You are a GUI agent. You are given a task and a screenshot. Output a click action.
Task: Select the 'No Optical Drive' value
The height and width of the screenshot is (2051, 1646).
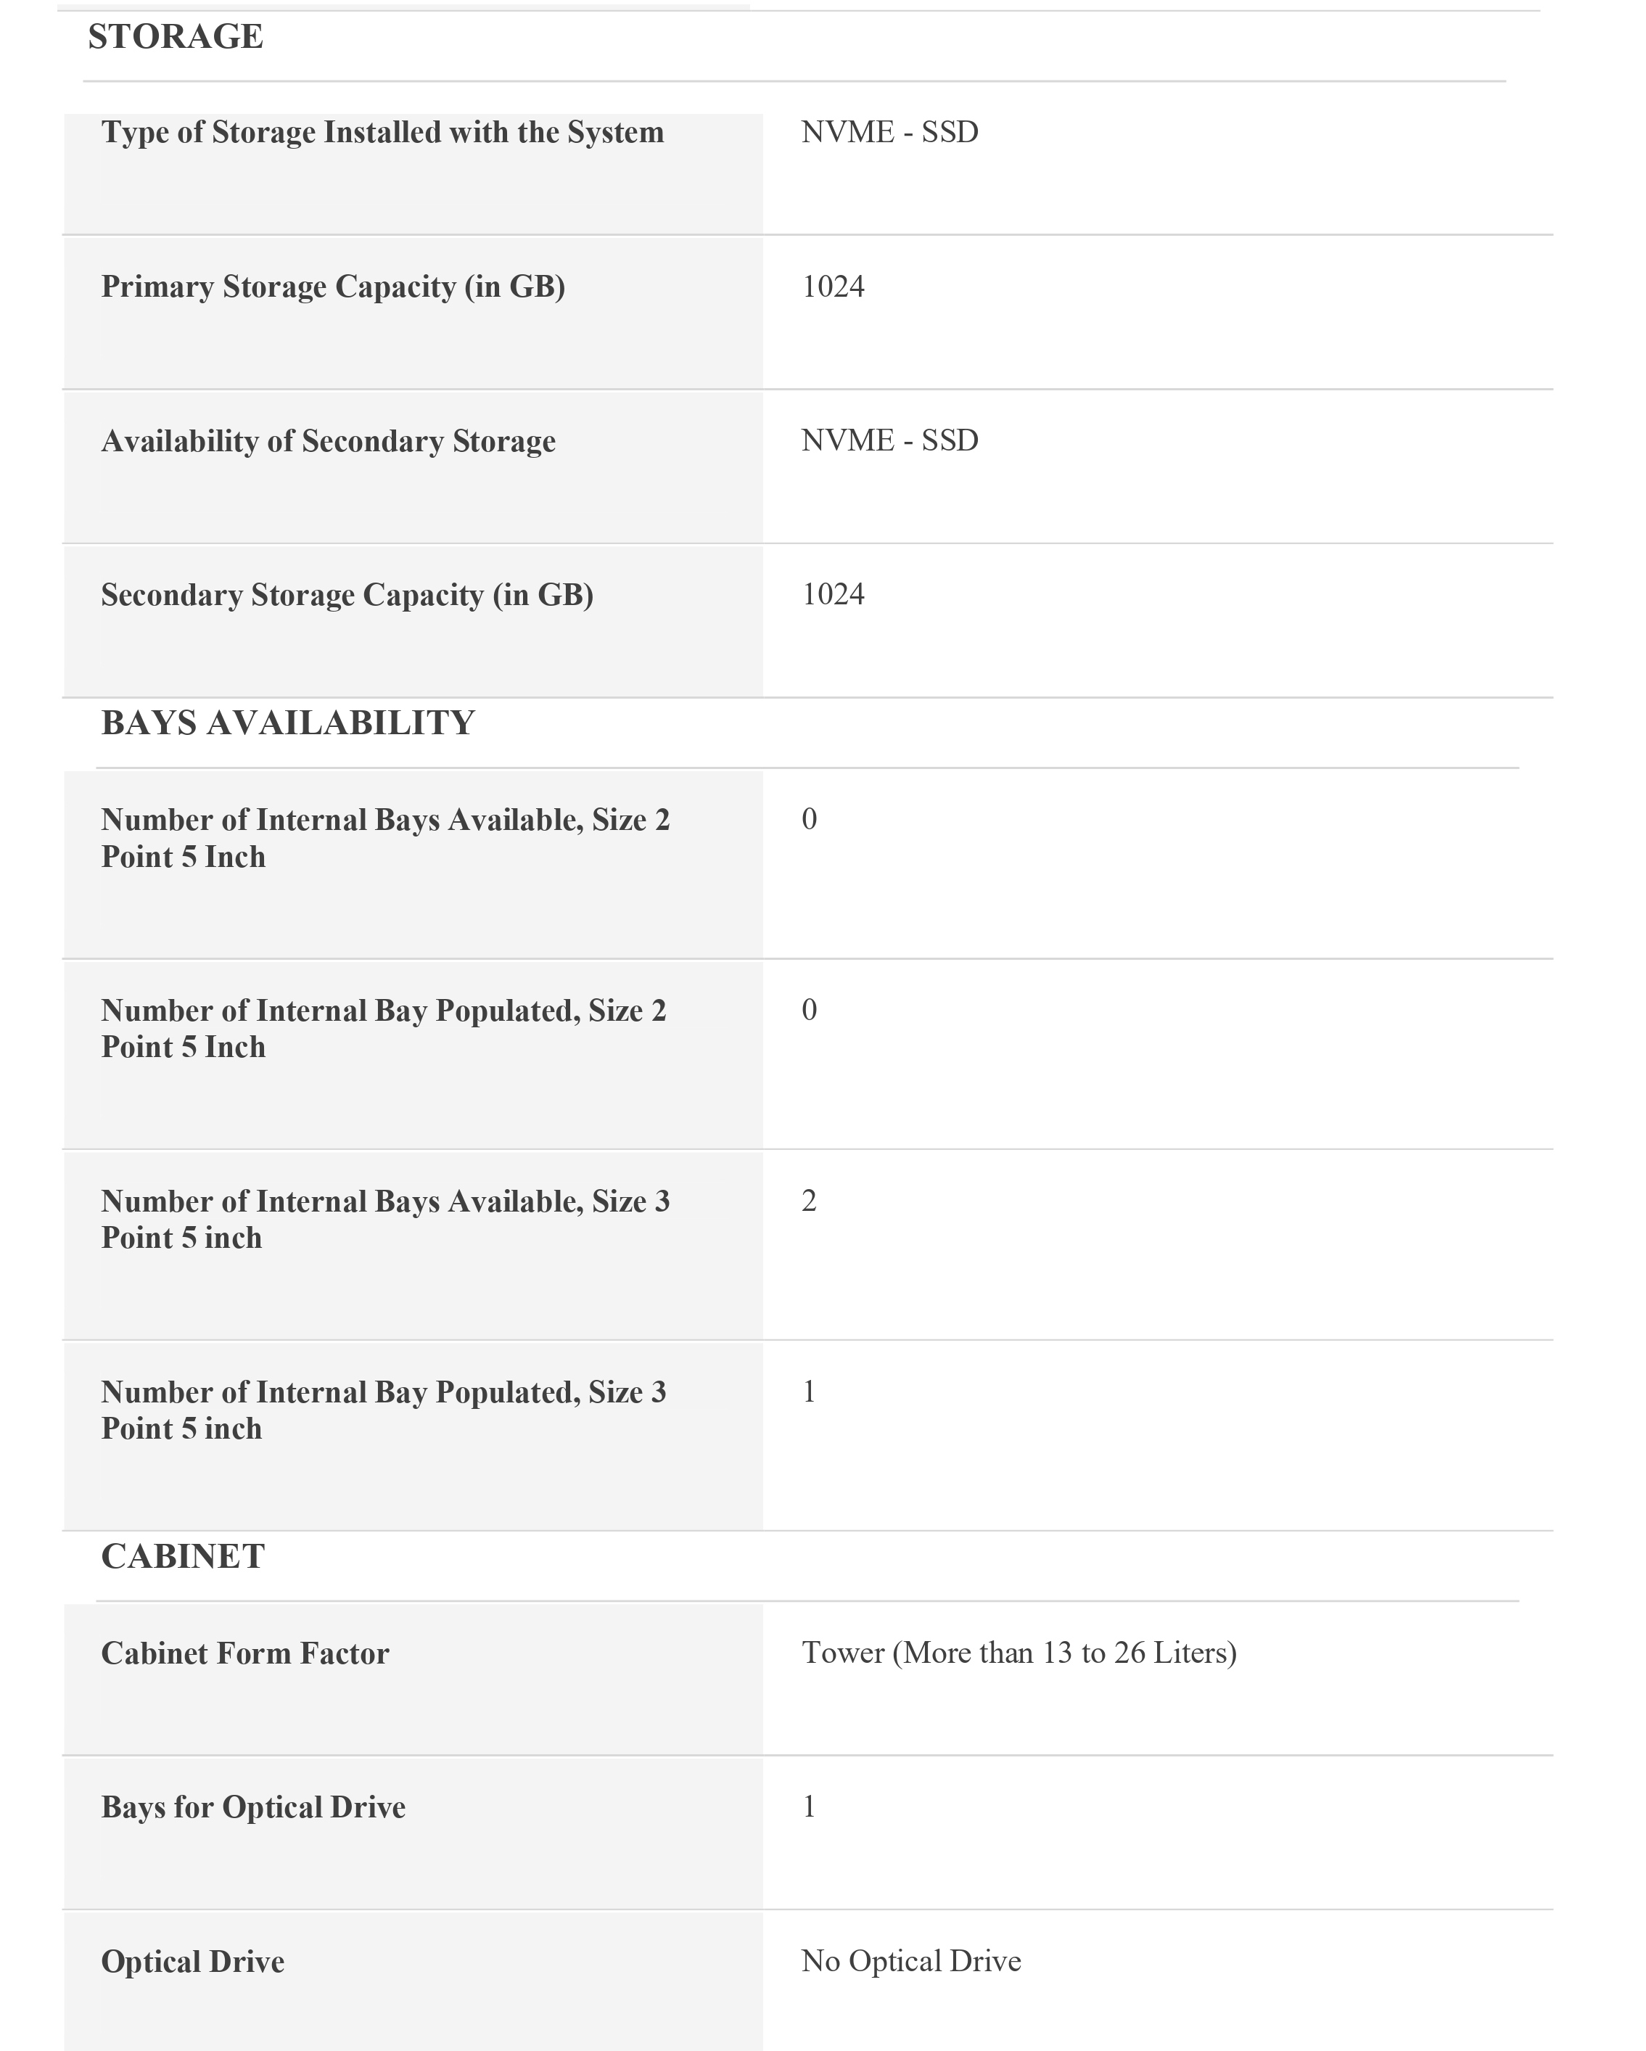coord(910,1960)
